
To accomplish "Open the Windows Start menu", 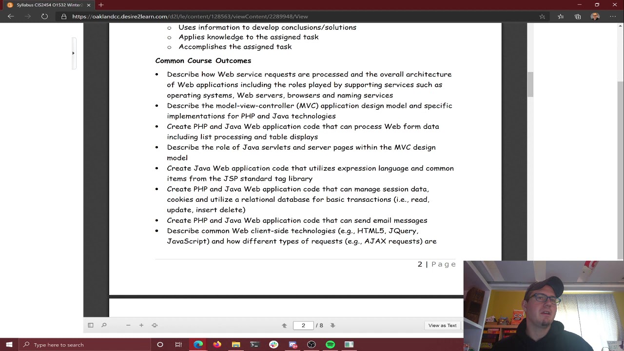I will [9, 345].
